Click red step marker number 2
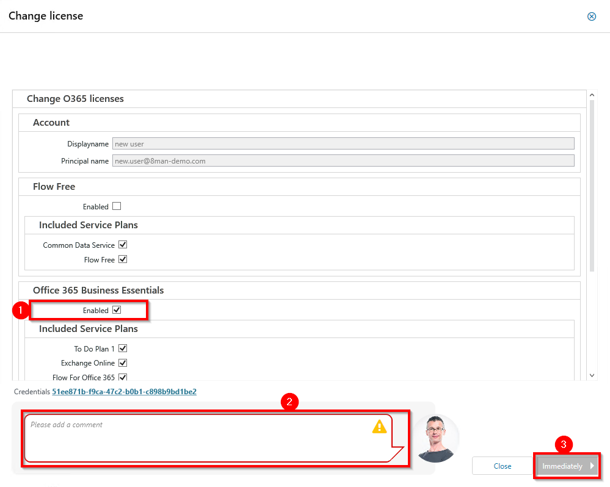The image size is (610, 487). click(289, 401)
